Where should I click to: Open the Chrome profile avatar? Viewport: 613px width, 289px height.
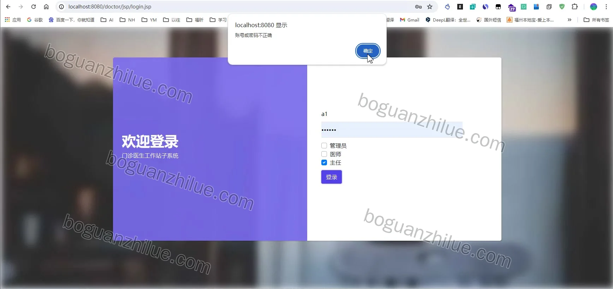594,7
